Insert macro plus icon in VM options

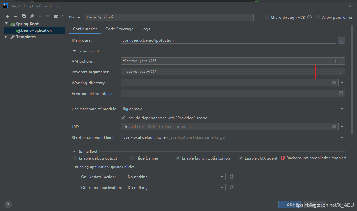336,61
